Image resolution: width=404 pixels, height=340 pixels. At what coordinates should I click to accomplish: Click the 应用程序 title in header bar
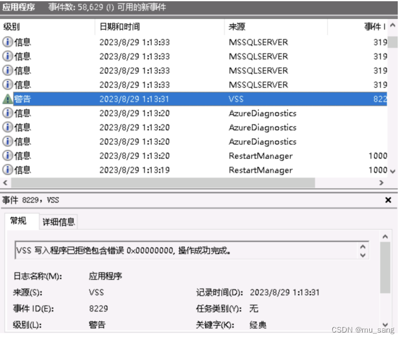tap(19, 7)
